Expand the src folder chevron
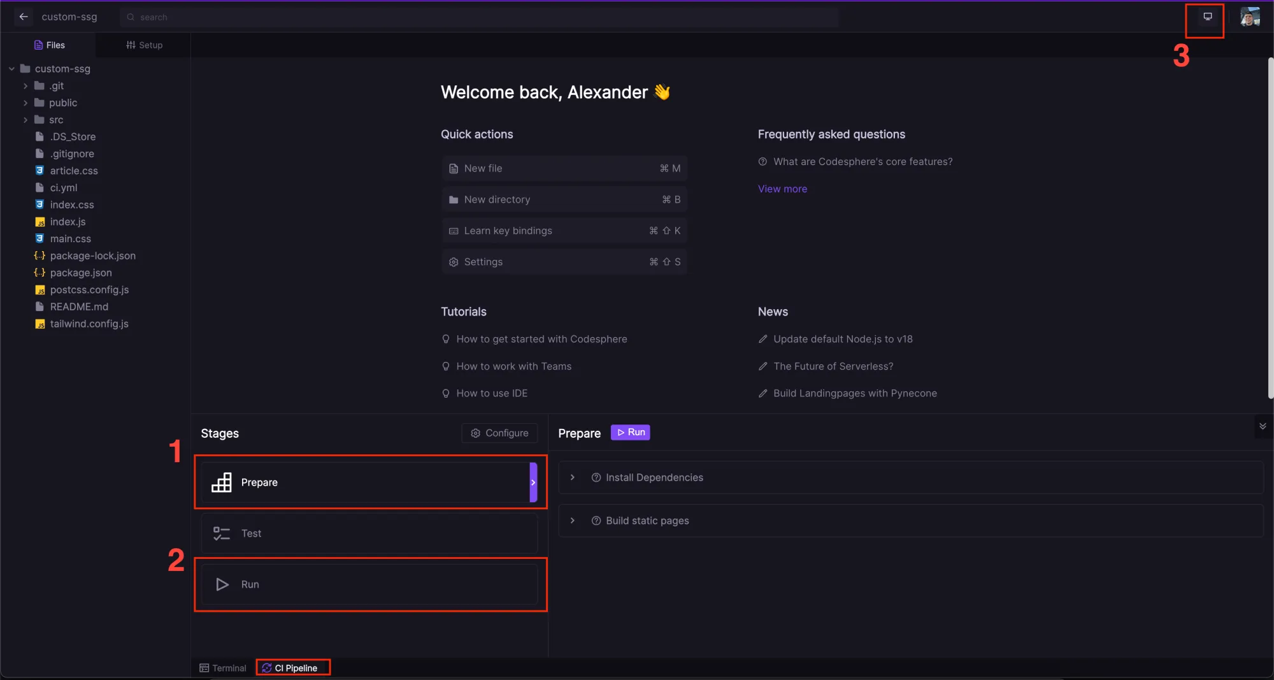1274x680 pixels. click(25, 120)
